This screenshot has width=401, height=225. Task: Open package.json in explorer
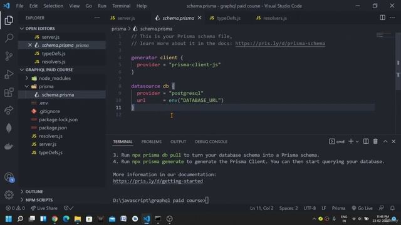click(53, 127)
